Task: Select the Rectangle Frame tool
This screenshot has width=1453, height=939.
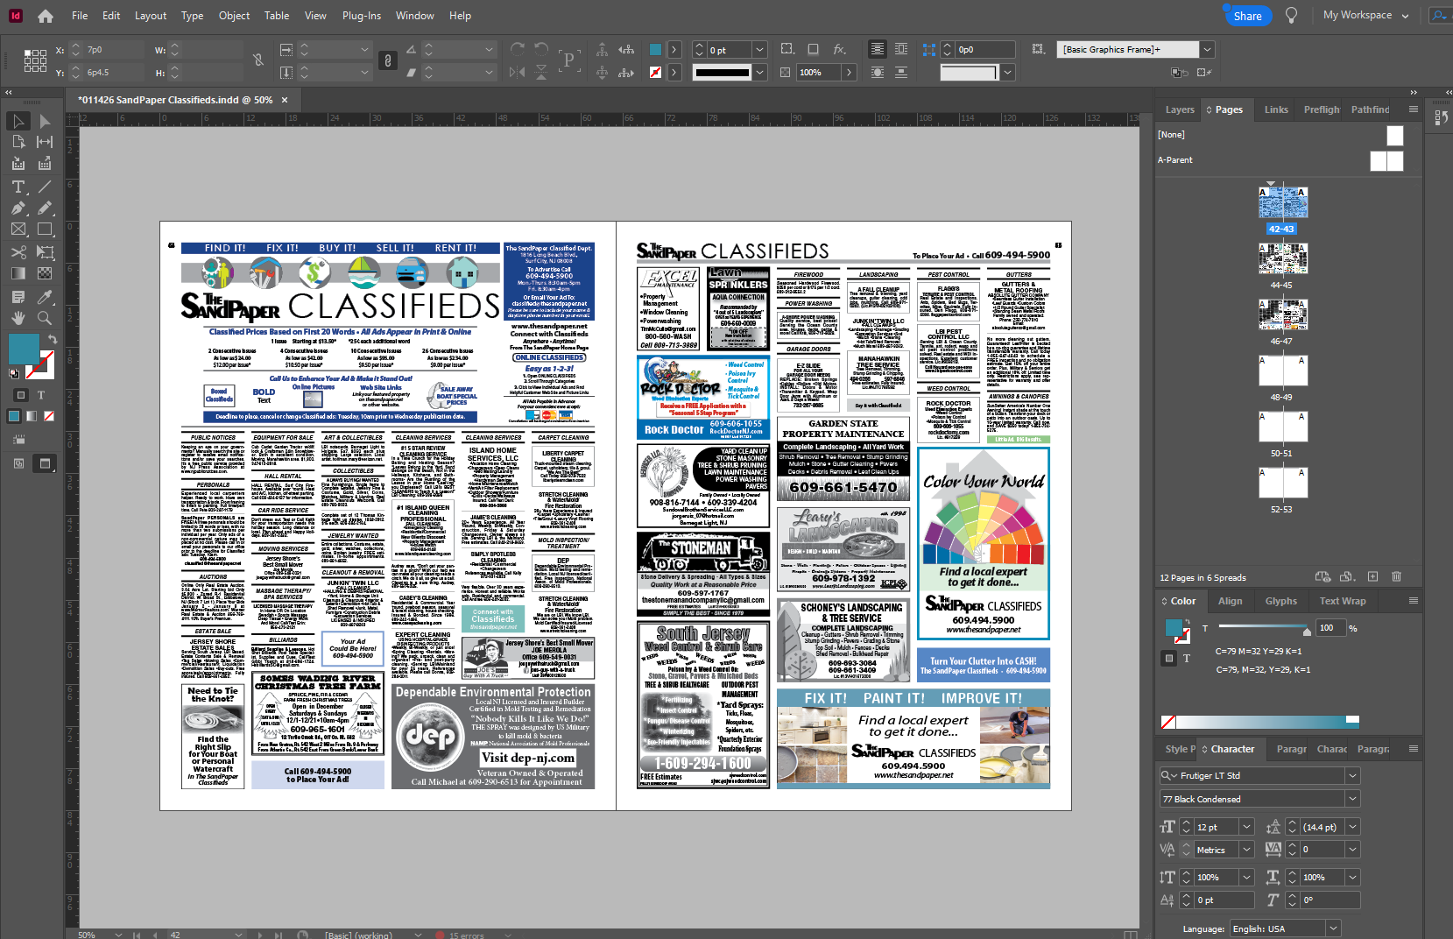Action: (x=18, y=229)
